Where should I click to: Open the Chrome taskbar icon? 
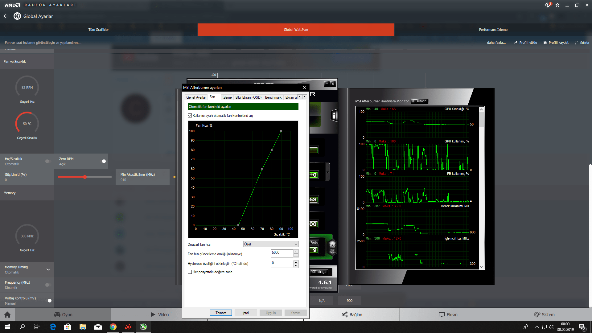(x=113, y=327)
